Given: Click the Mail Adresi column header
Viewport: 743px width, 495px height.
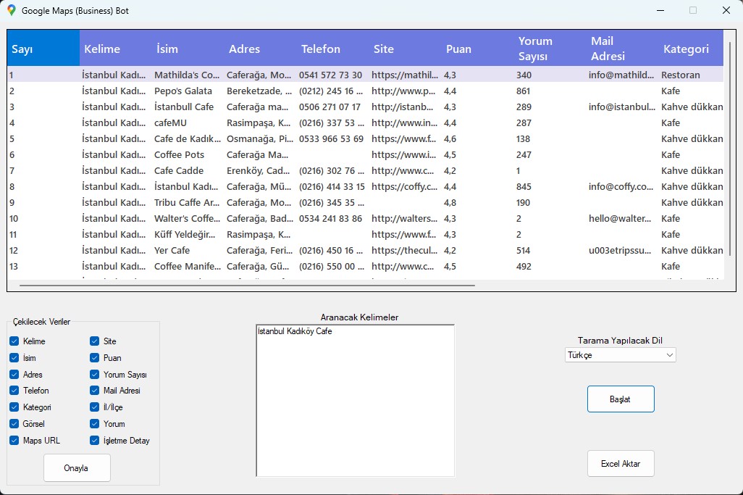Looking at the screenshot, I should [623, 49].
